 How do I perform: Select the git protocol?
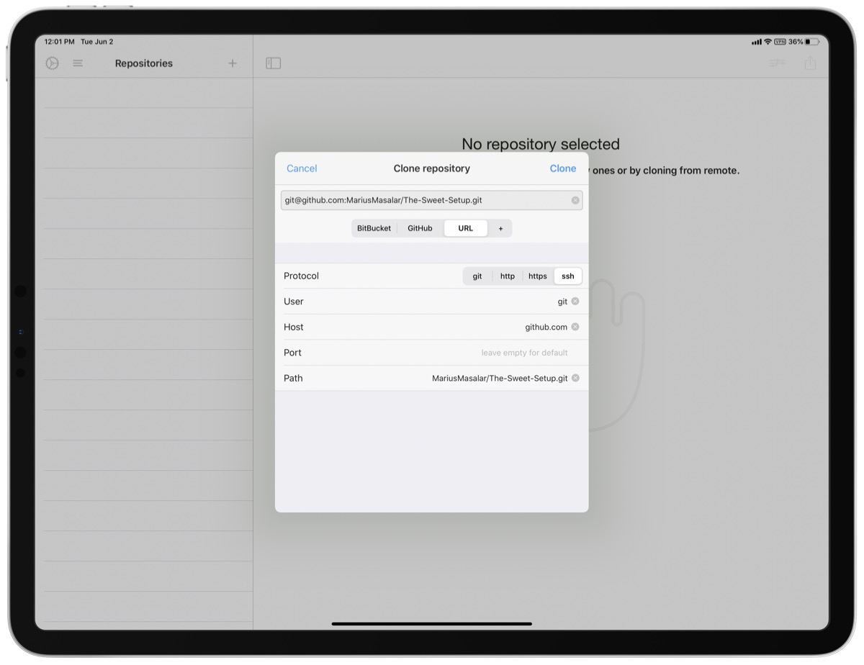coord(477,276)
